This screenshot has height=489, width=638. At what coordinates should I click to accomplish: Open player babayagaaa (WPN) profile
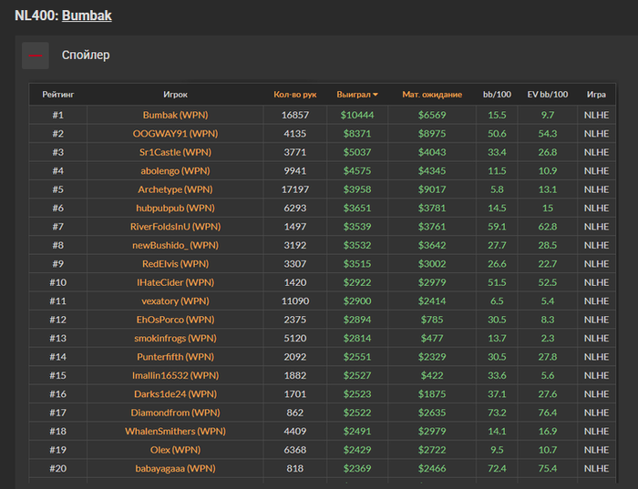pyautogui.click(x=175, y=469)
